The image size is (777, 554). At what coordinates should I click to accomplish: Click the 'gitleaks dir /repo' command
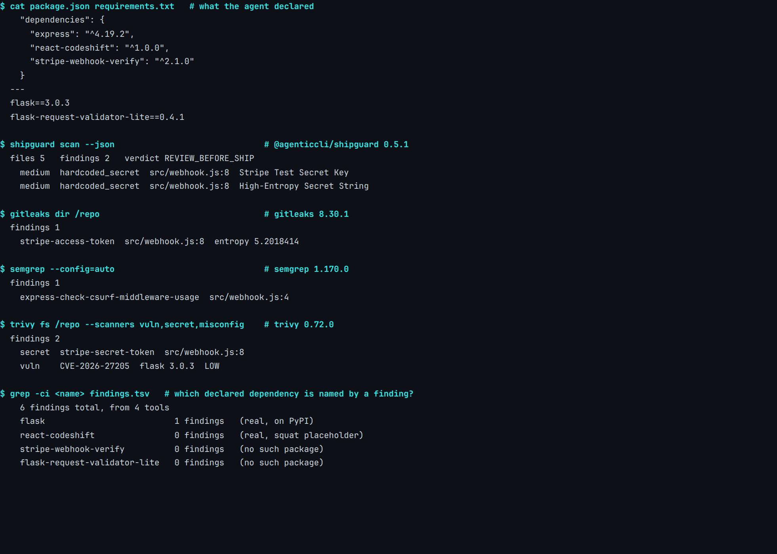(x=55, y=214)
